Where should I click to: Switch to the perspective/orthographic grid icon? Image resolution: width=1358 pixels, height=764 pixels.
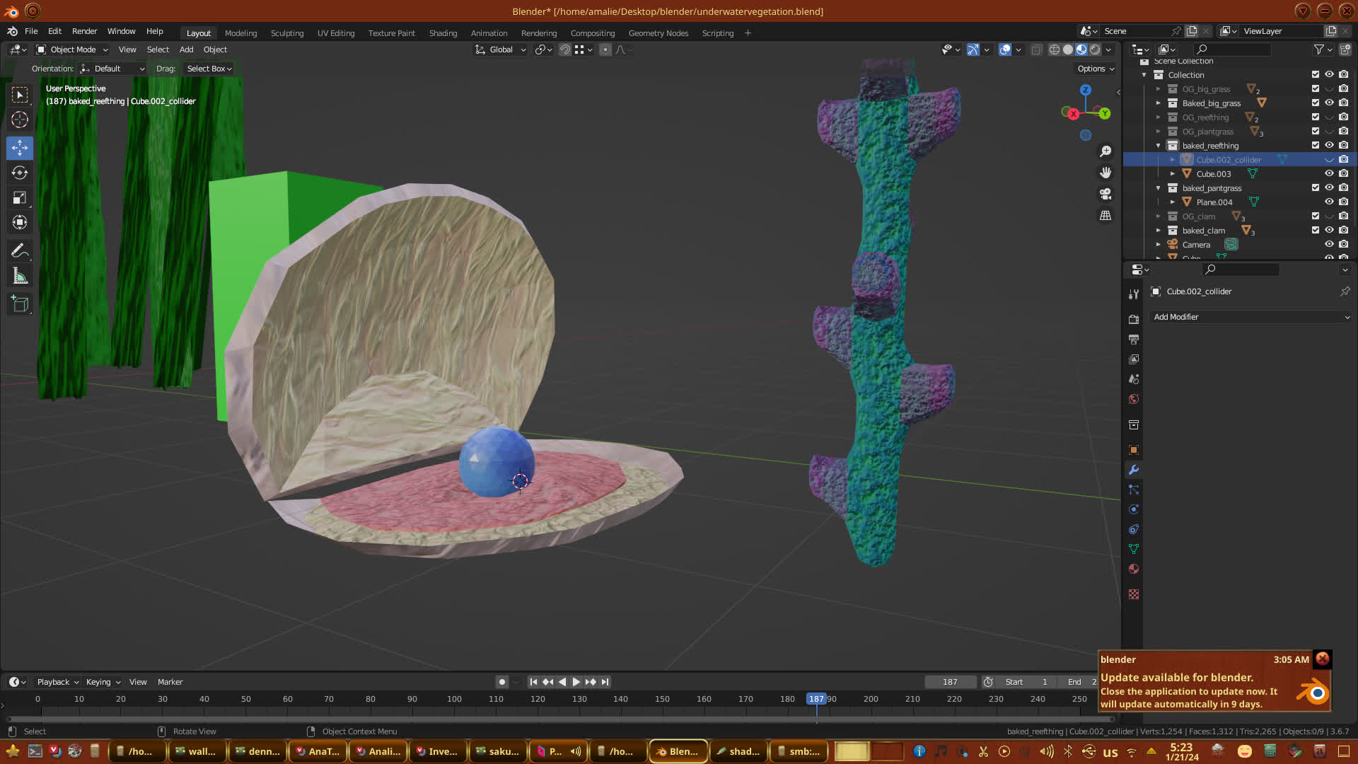1105,216
